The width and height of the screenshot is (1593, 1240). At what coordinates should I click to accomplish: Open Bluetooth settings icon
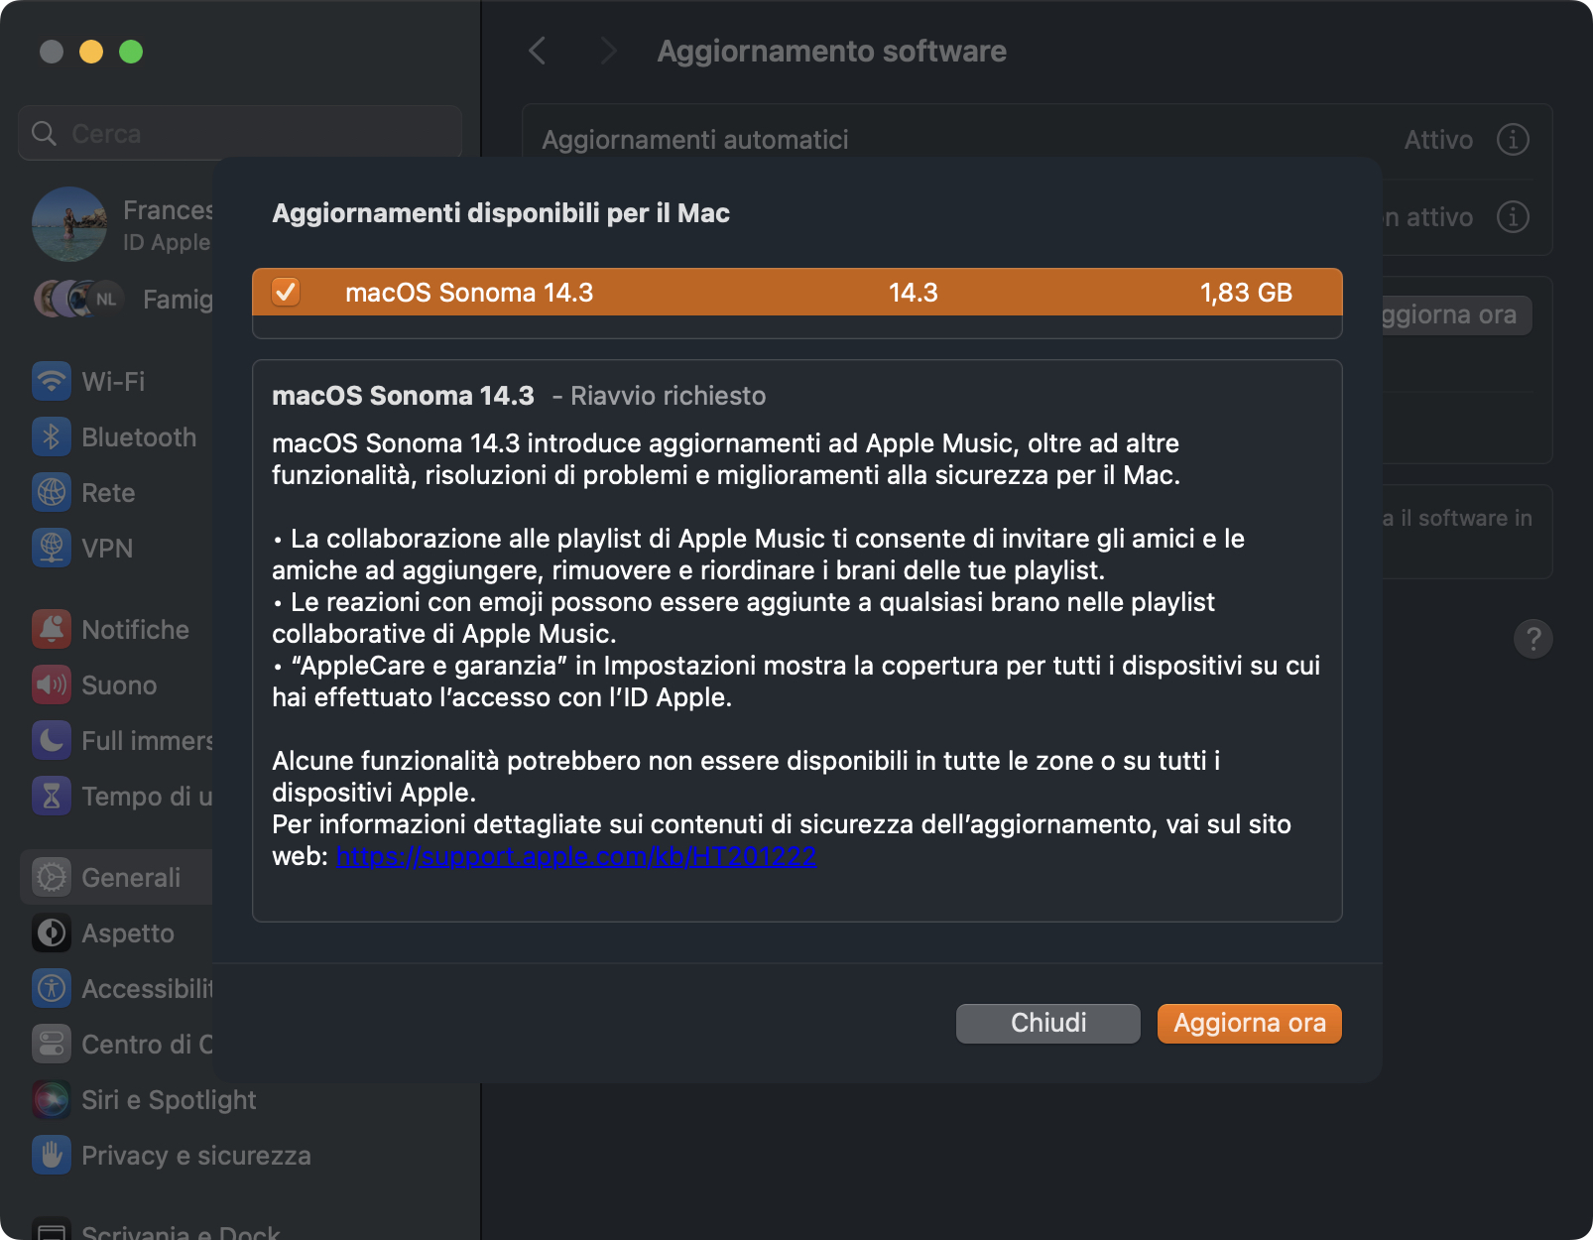tap(52, 436)
